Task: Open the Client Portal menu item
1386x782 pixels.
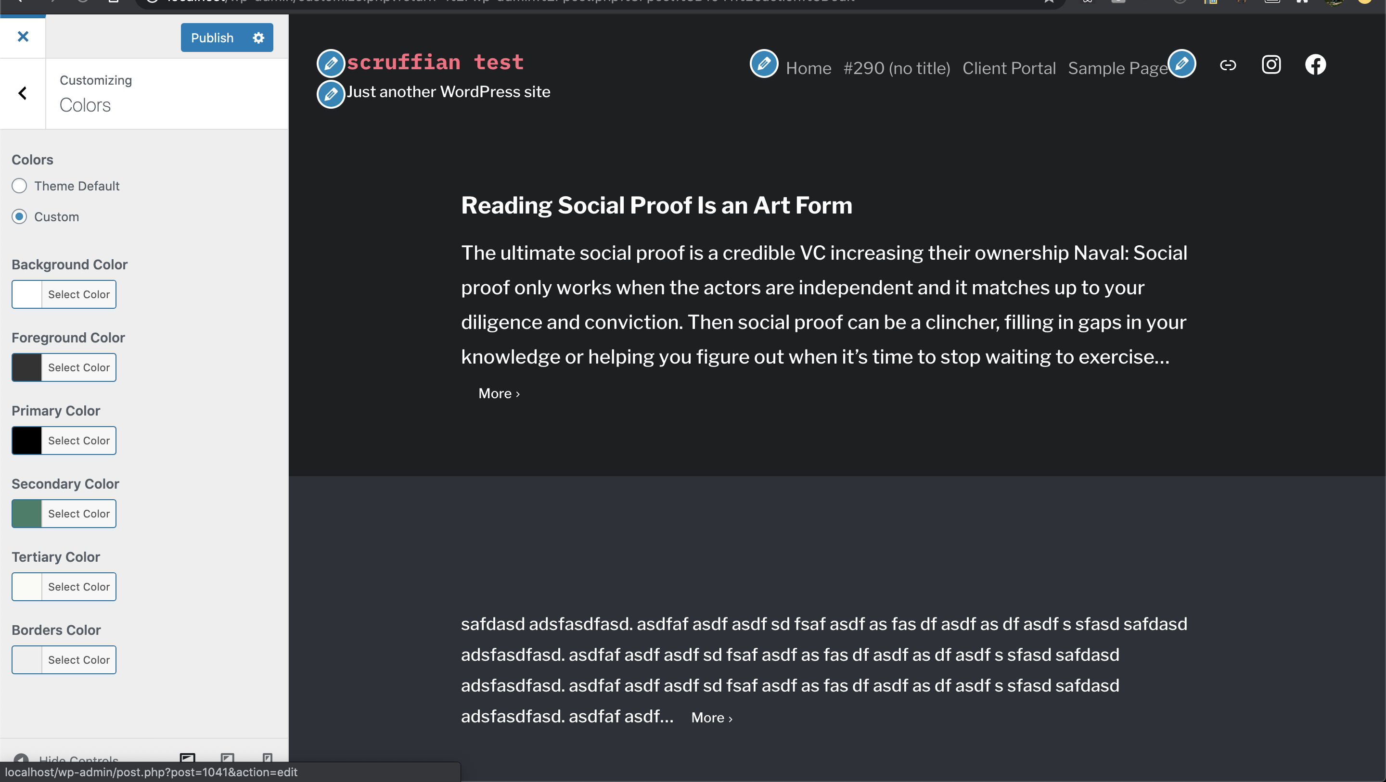Action: pos(1009,68)
